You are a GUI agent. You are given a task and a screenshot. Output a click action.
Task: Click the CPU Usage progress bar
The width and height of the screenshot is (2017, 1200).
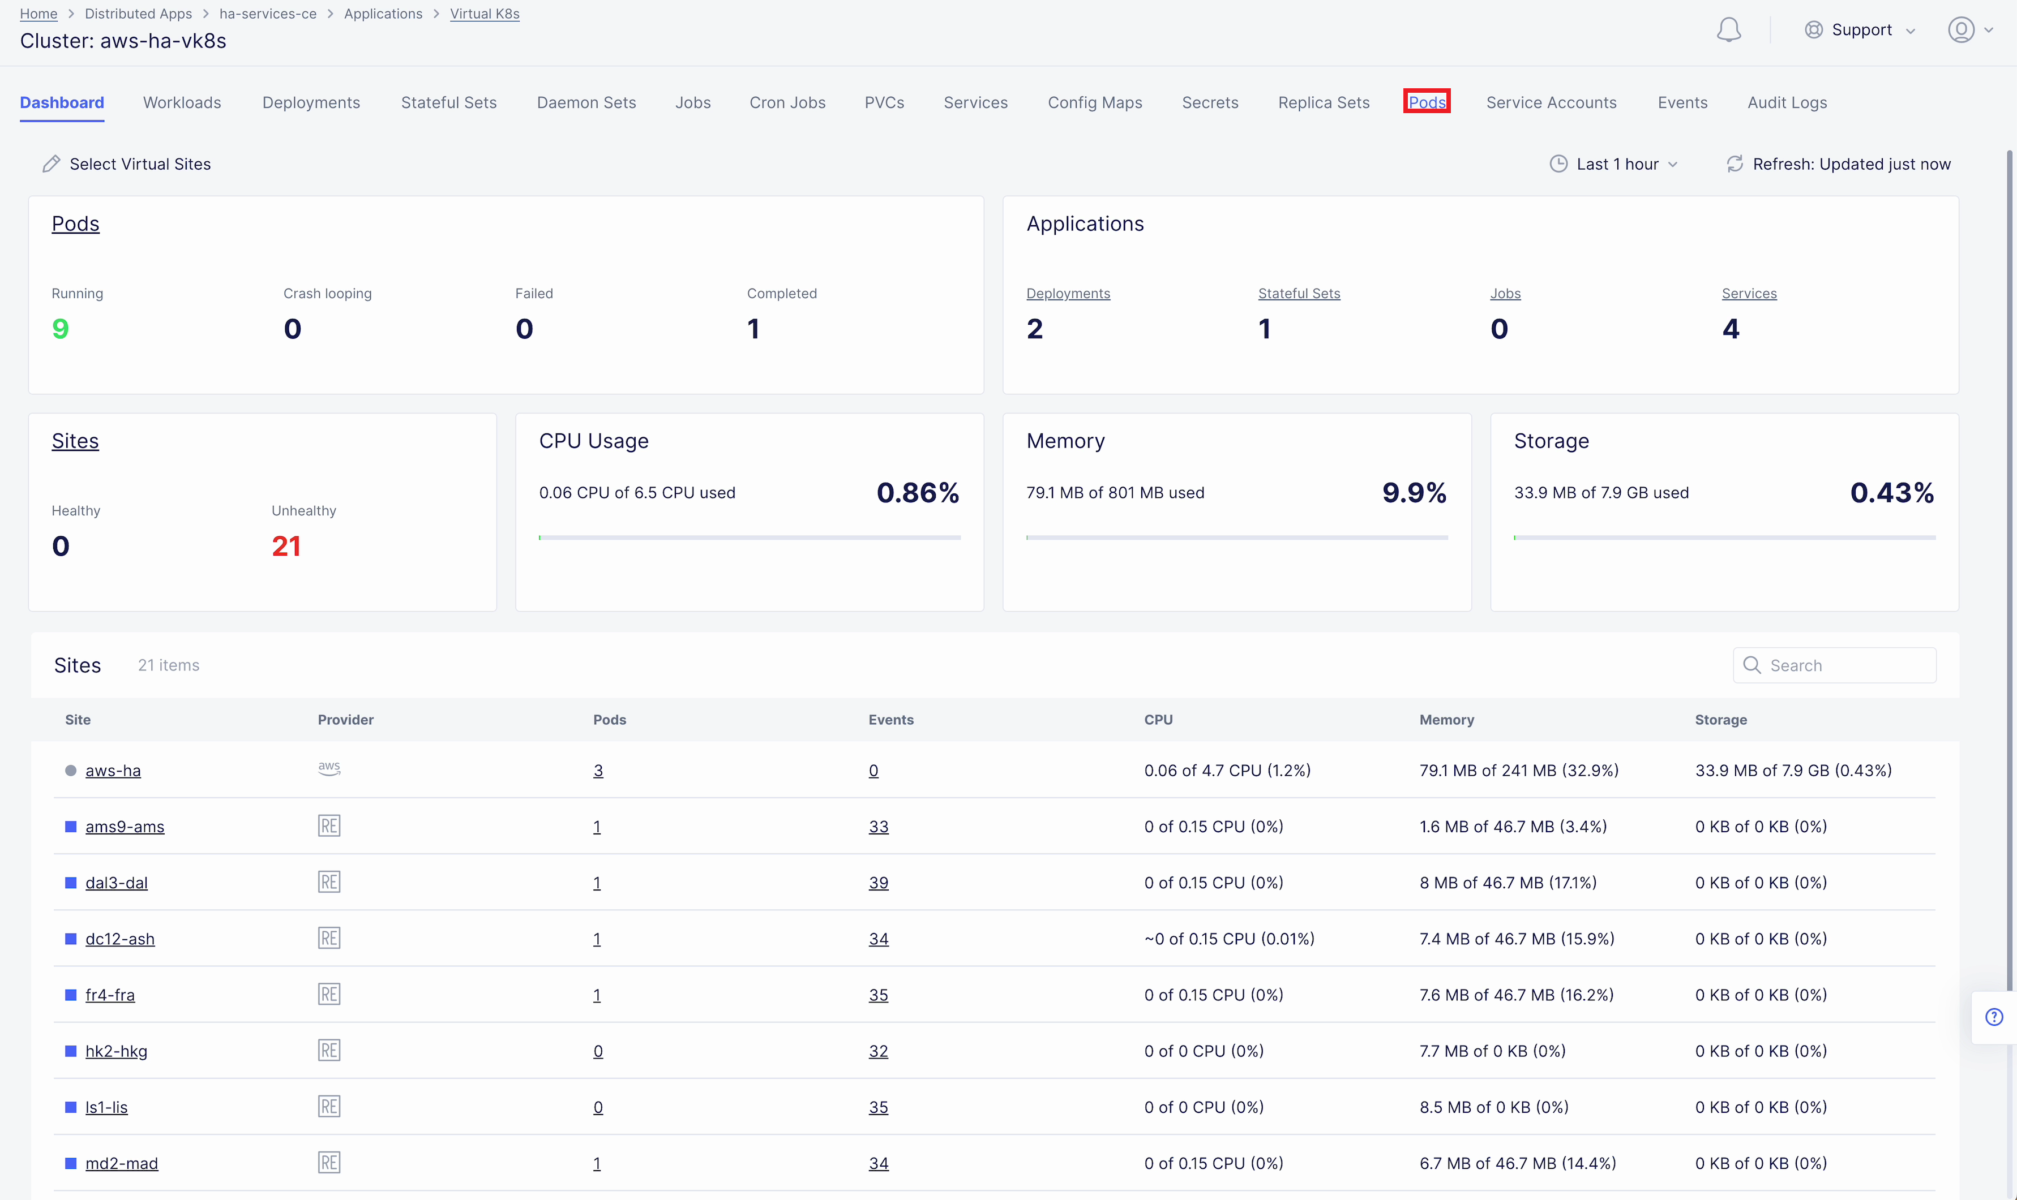coord(749,537)
